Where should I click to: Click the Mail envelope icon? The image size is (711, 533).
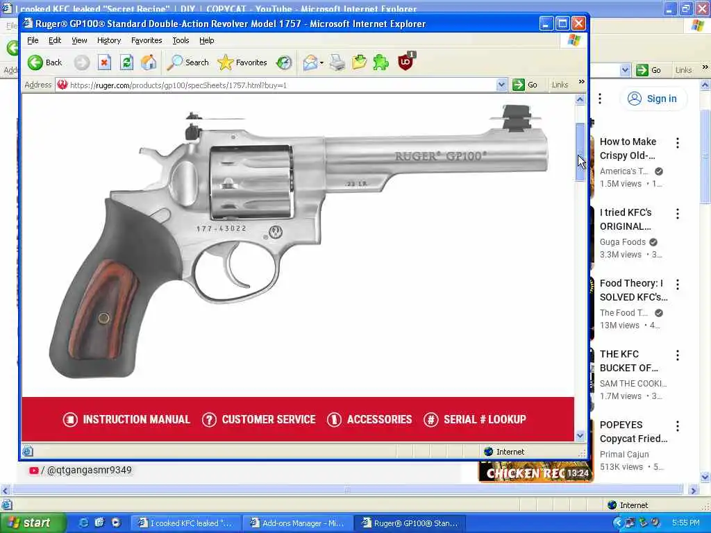click(310, 62)
